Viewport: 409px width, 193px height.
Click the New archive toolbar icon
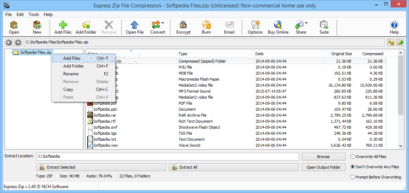coord(37,25)
